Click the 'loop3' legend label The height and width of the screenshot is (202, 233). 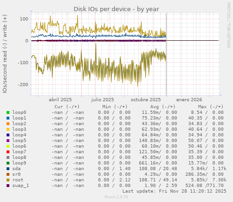tap(19, 129)
